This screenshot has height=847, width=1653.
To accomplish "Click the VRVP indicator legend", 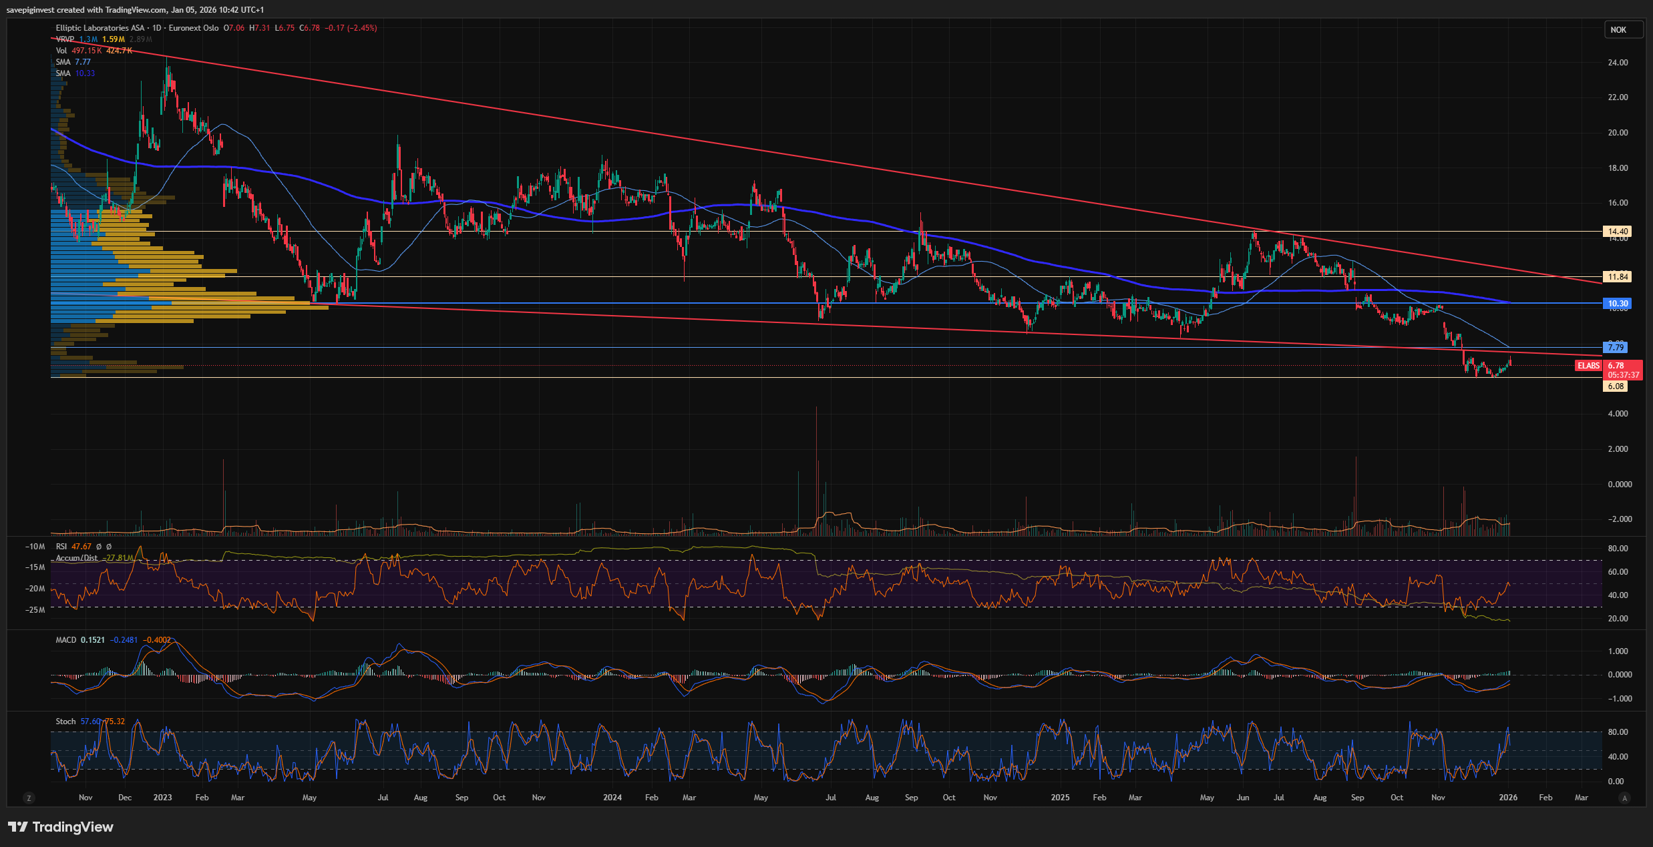I will (x=65, y=39).
